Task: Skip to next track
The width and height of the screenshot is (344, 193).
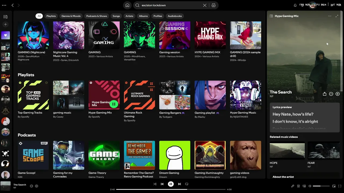Action: pyautogui.click(x=179, y=184)
